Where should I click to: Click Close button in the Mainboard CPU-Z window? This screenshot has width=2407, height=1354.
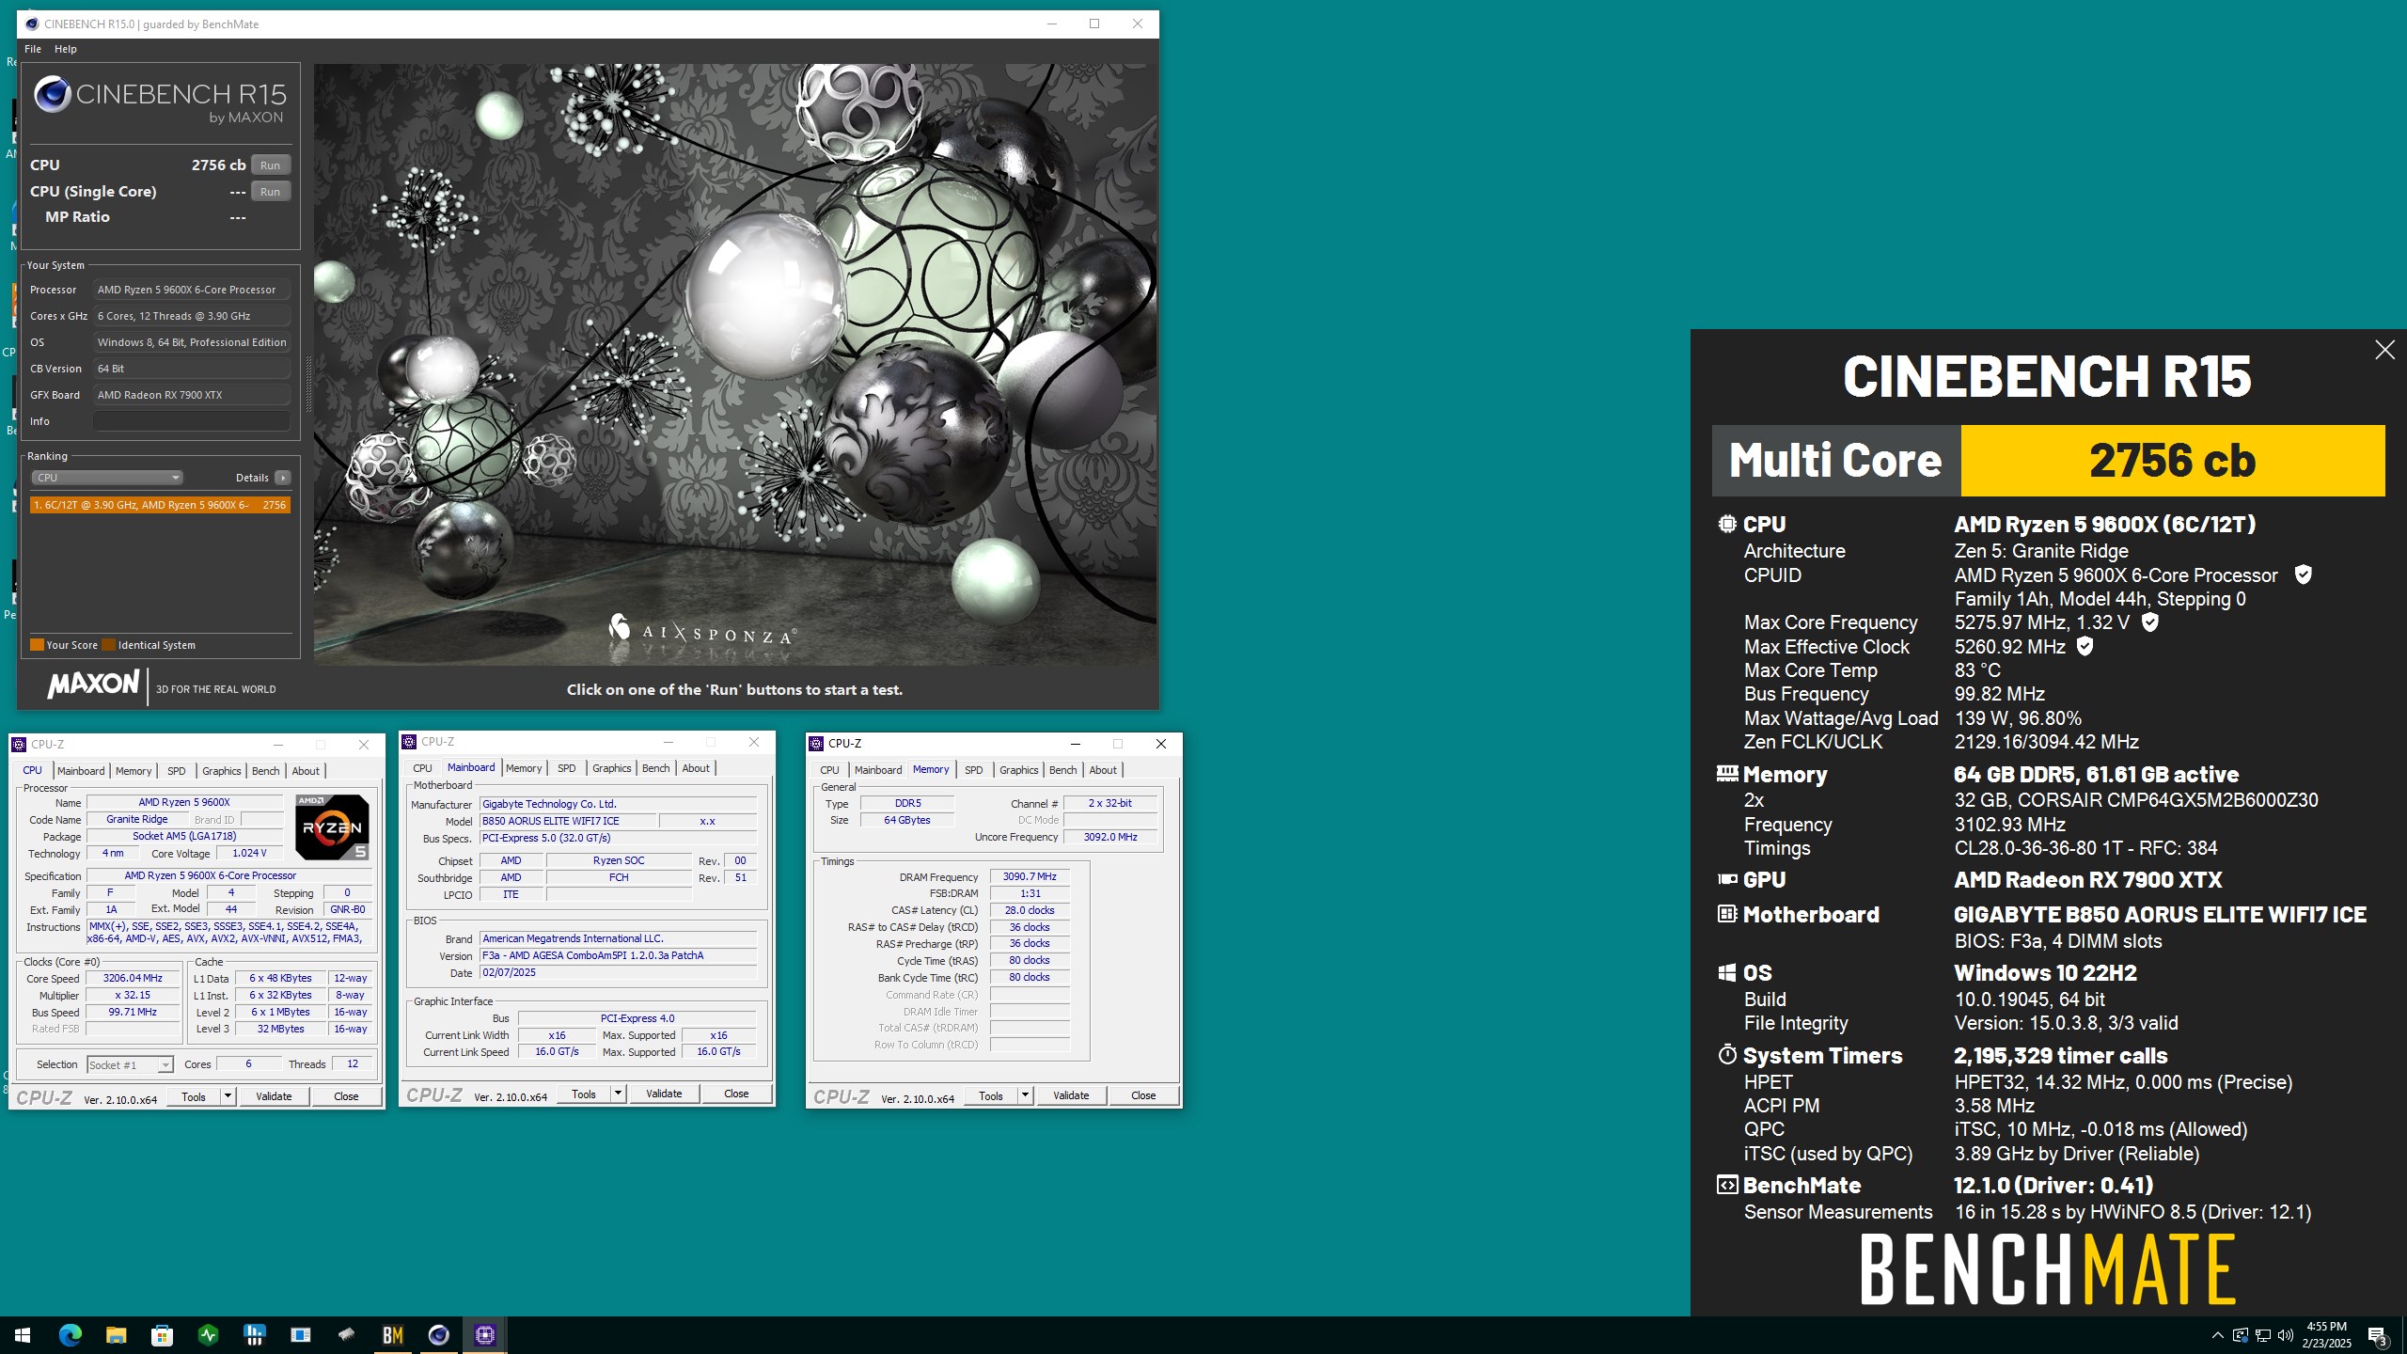tap(736, 1094)
